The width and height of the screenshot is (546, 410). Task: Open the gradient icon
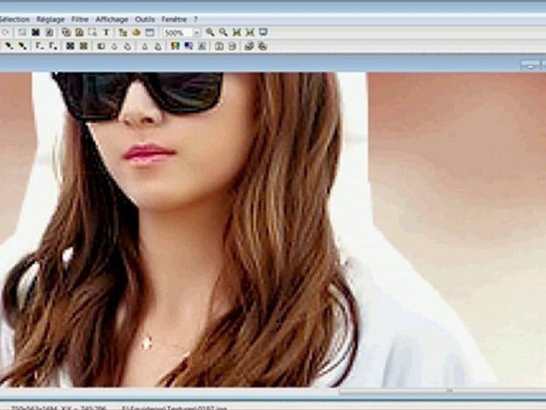189,46
